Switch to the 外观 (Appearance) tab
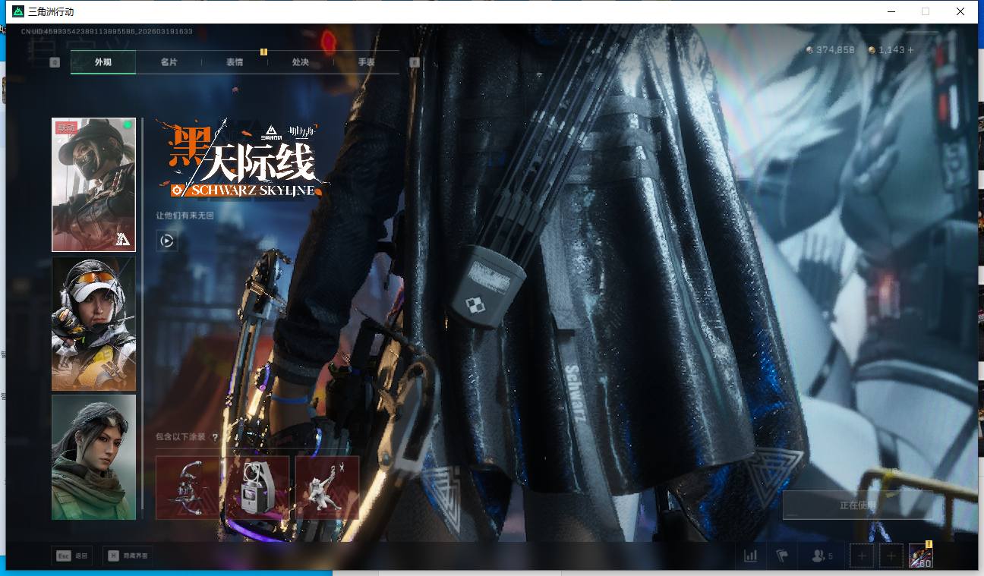Image resolution: width=984 pixels, height=576 pixels. (x=103, y=62)
